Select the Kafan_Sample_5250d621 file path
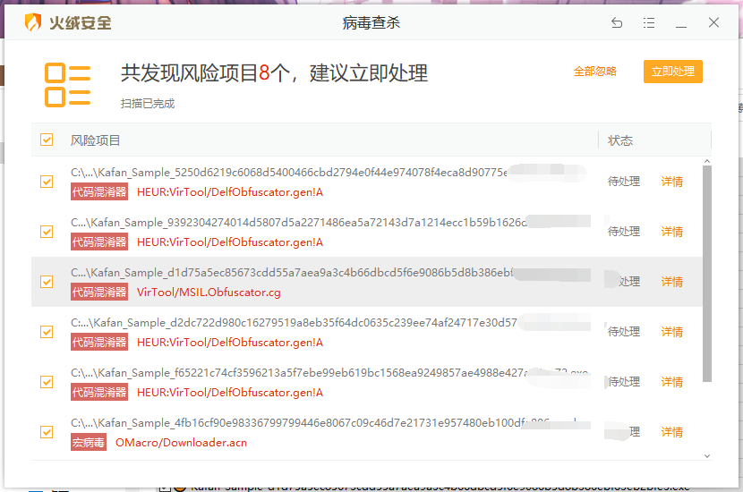Image resolution: width=743 pixels, height=492 pixels. pyautogui.click(x=289, y=173)
